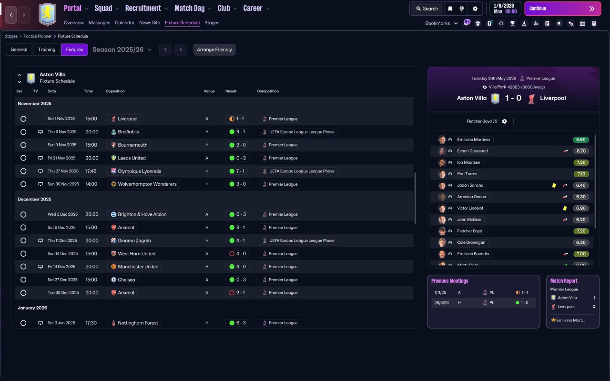Click the Premier League logo in match header
The height and width of the screenshot is (381, 610).
[x=522, y=79]
